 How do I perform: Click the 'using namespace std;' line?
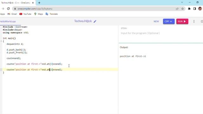[16, 33]
